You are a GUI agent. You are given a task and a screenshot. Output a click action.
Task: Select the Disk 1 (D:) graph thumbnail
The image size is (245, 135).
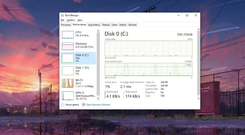(68, 71)
